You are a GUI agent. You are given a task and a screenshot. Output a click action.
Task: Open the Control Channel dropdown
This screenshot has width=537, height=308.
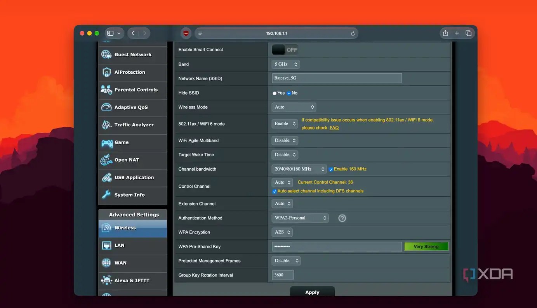coord(282,182)
